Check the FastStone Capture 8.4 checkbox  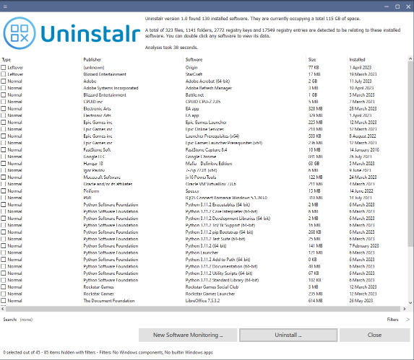coord(4,149)
